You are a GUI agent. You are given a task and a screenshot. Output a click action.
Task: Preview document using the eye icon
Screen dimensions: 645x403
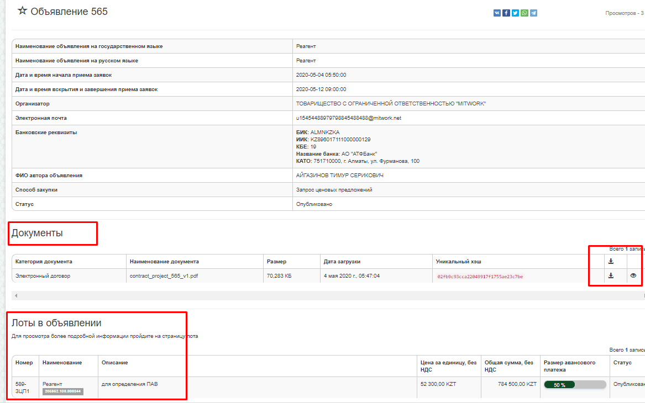point(633,275)
